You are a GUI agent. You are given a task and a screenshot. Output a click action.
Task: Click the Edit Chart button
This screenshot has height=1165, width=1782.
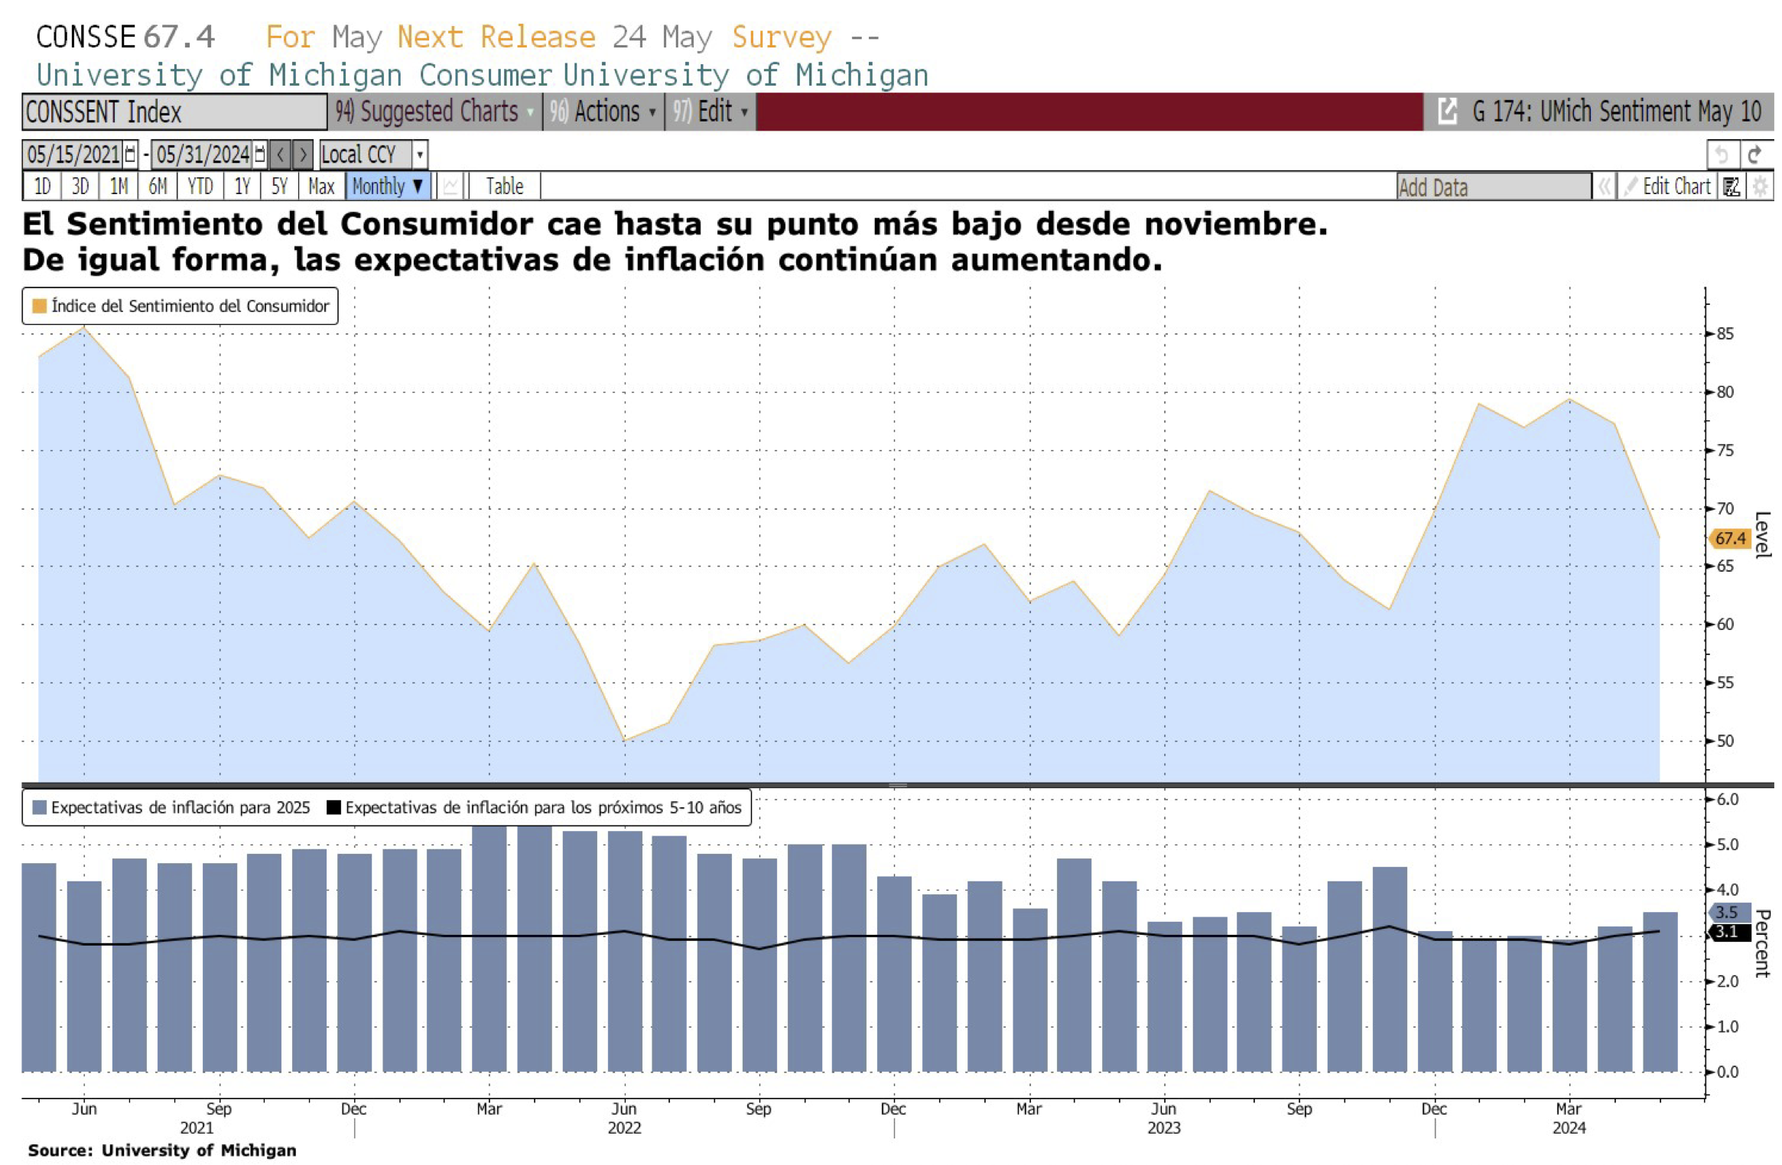coord(1668,187)
